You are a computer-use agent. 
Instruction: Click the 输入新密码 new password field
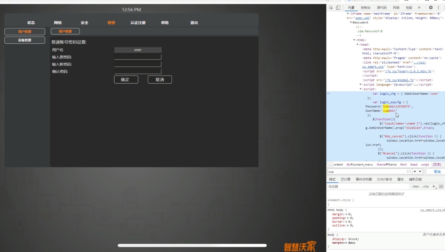tap(138, 64)
